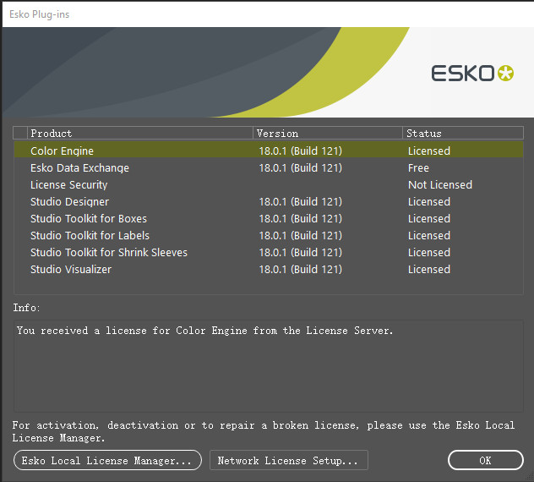534x482 pixels.
Task: Click the Esko Local License Manager button
Action: pos(107,460)
